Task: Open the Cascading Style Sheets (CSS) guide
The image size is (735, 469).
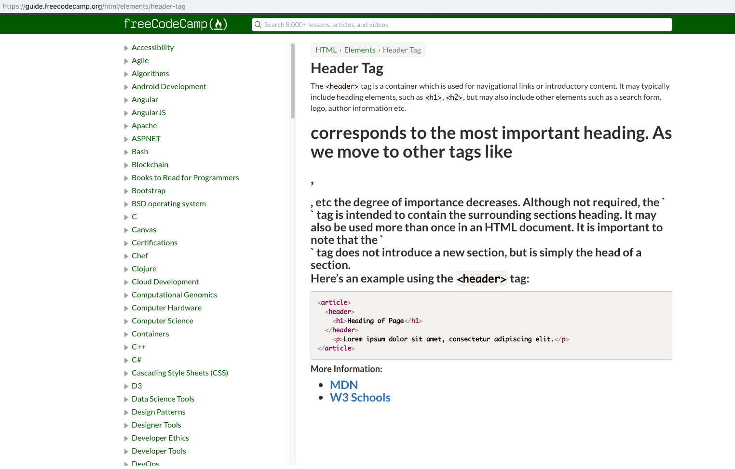Action: [x=180, y=373]
